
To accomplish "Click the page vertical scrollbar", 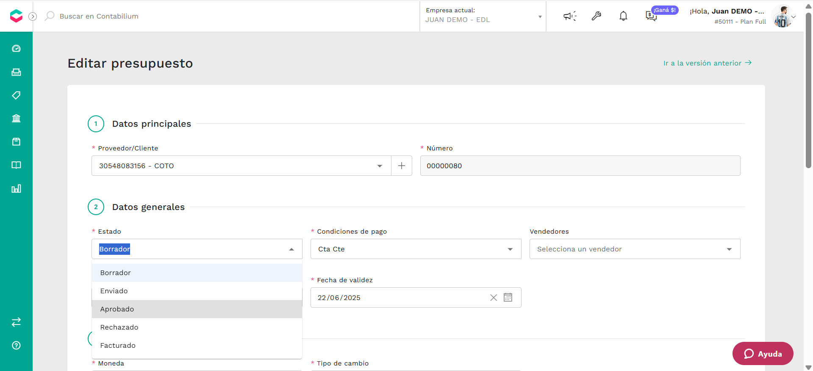I will (808, 91).
